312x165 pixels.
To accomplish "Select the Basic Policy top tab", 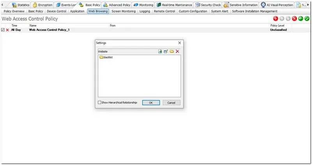I will [x=90, y=5].
